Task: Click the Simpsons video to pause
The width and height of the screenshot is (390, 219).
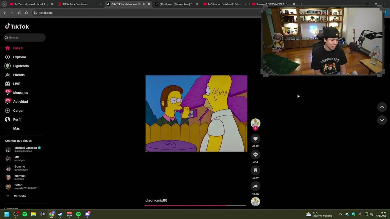Action: pyautogui.click(x=197, y=113)
